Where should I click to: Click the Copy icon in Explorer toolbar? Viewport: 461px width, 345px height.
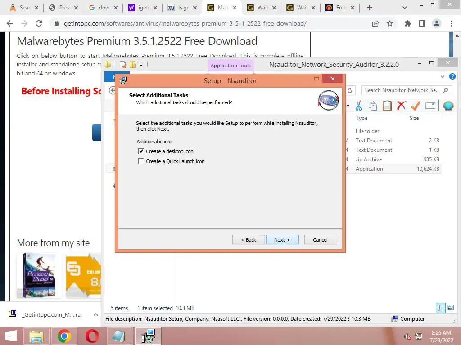(x=373, y=106)
